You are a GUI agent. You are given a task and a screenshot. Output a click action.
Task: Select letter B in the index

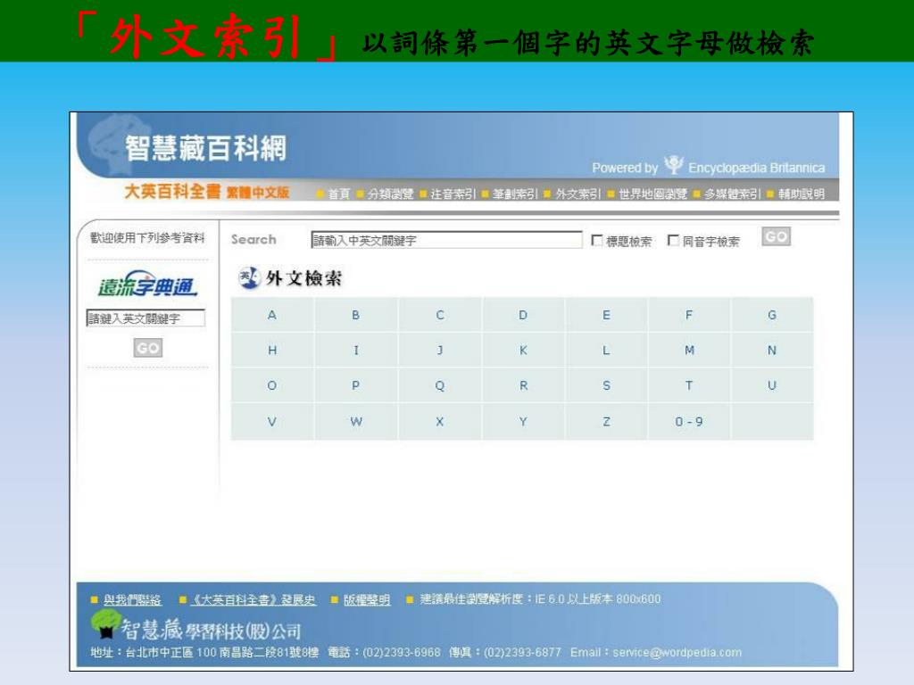[x=355, y=315]
